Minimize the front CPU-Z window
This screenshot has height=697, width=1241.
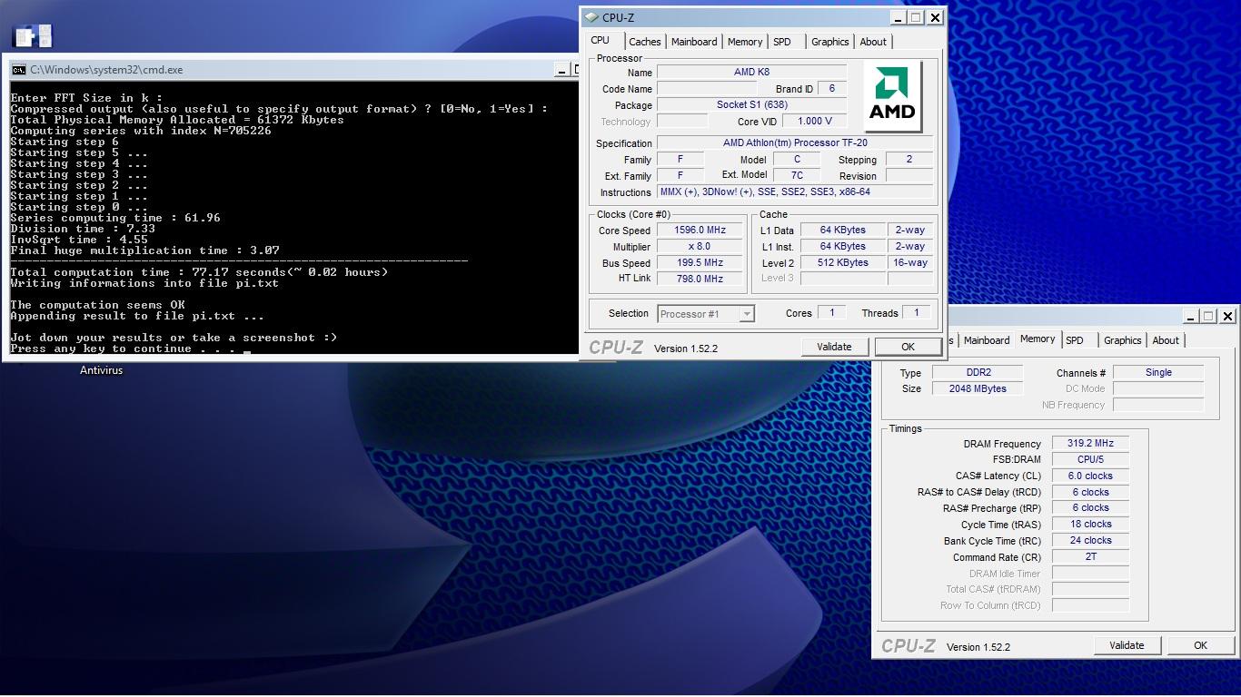pyautogui.click(x=897, y=17)
